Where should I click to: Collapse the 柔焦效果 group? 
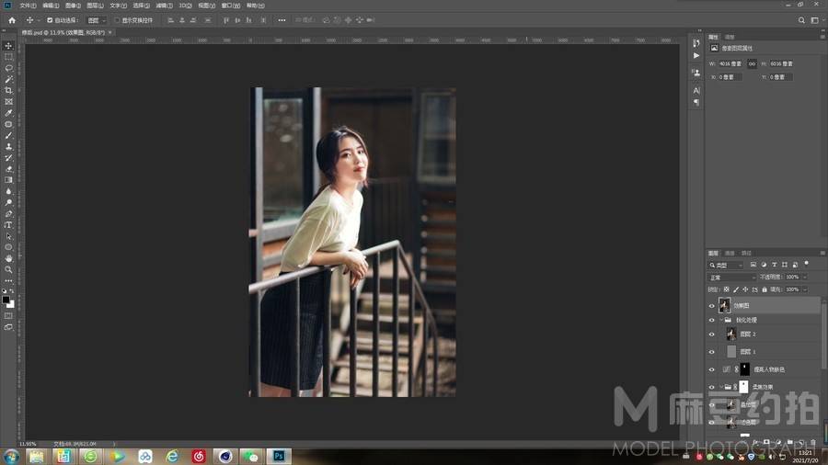721,387
